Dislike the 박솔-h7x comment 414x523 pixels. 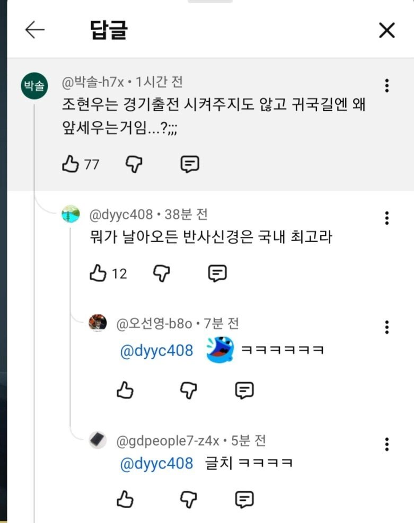click(x=134, y=164)
